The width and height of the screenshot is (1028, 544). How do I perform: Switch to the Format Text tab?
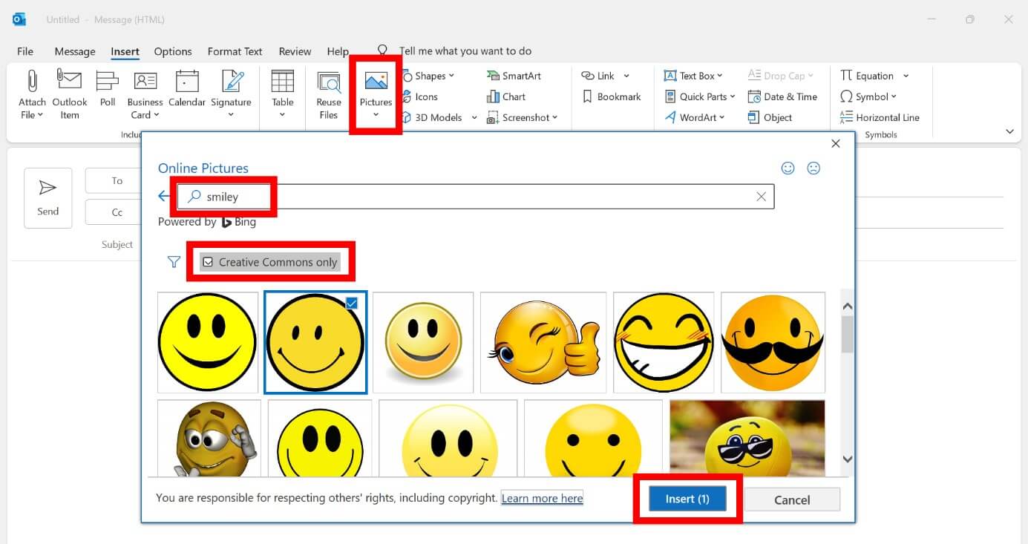pos(235,51)
